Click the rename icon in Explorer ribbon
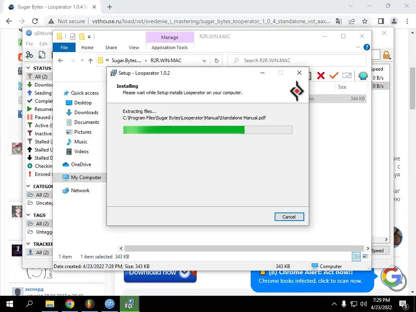416x312 pixels. click(x=347, y=76)
